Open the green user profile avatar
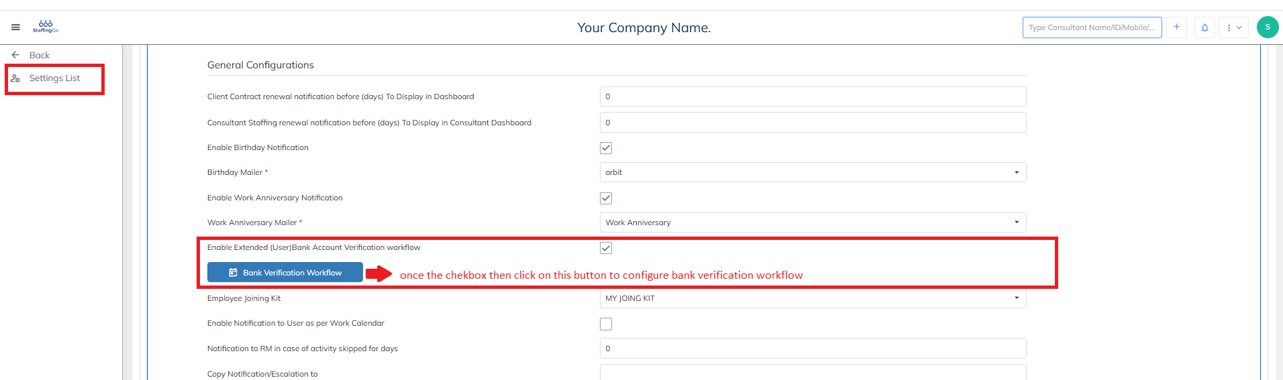Image resolution: width=1283 pixels, height=380 pixels. tap(1267, 27)
